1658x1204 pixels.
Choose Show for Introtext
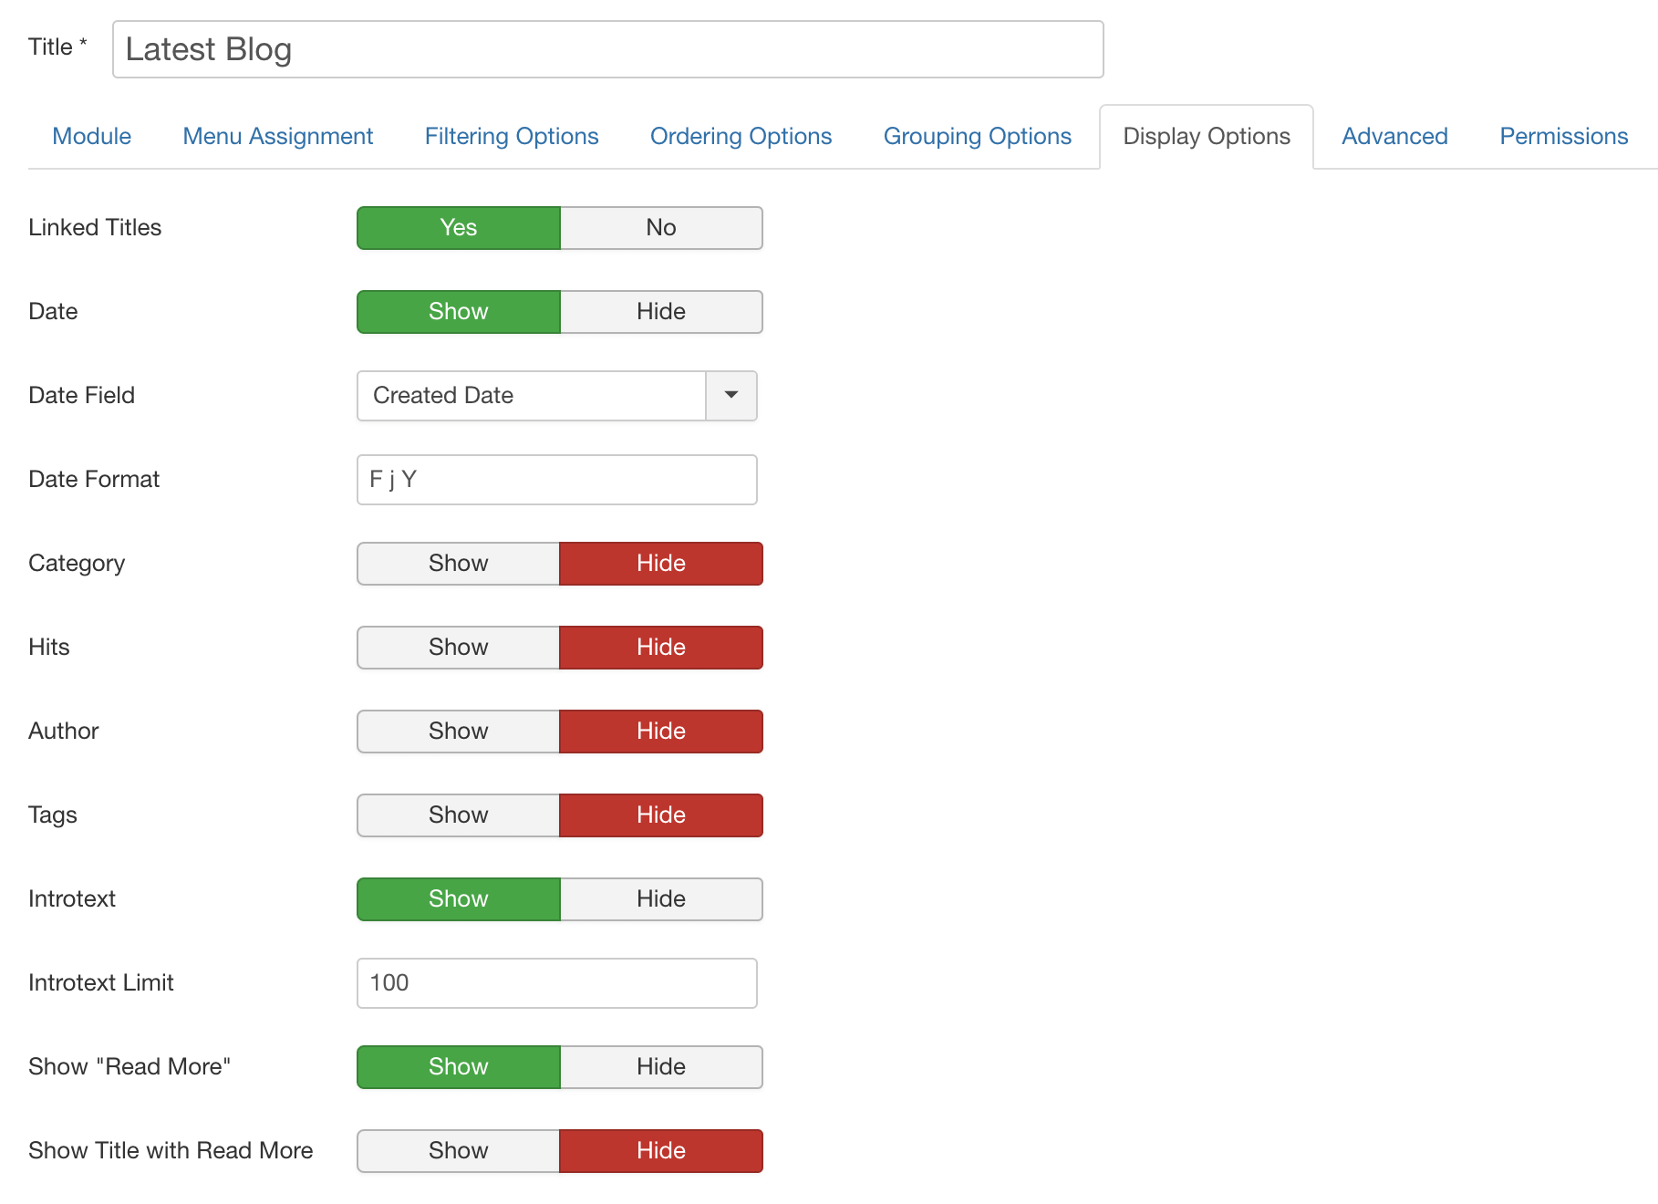(459, 899)
